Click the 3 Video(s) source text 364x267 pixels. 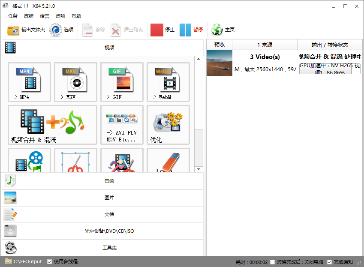click(x=265, y=57)
